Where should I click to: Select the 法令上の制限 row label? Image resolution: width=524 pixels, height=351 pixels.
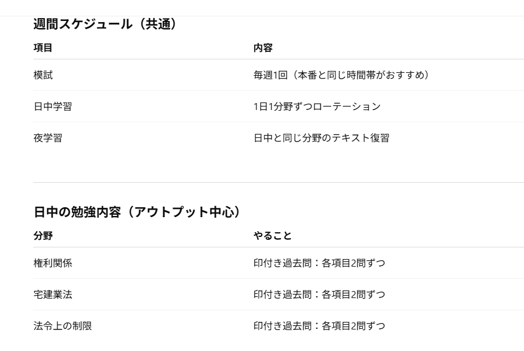click(x=62, y=326)
